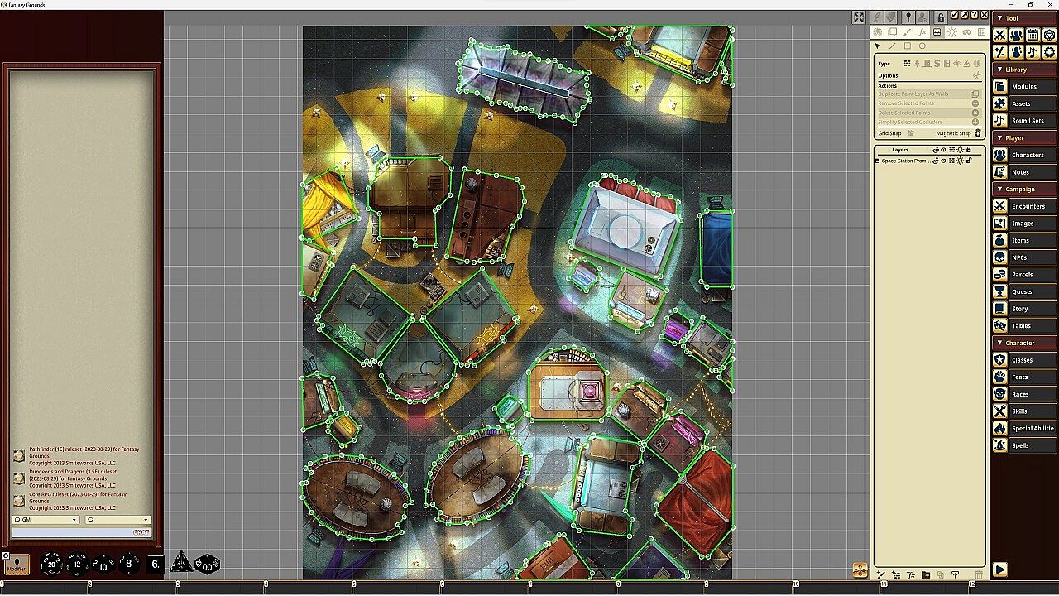The width and height of the screenshot is (1059, 596).
Task: Expand the Space Station Prom layer row
Action: 878,161
